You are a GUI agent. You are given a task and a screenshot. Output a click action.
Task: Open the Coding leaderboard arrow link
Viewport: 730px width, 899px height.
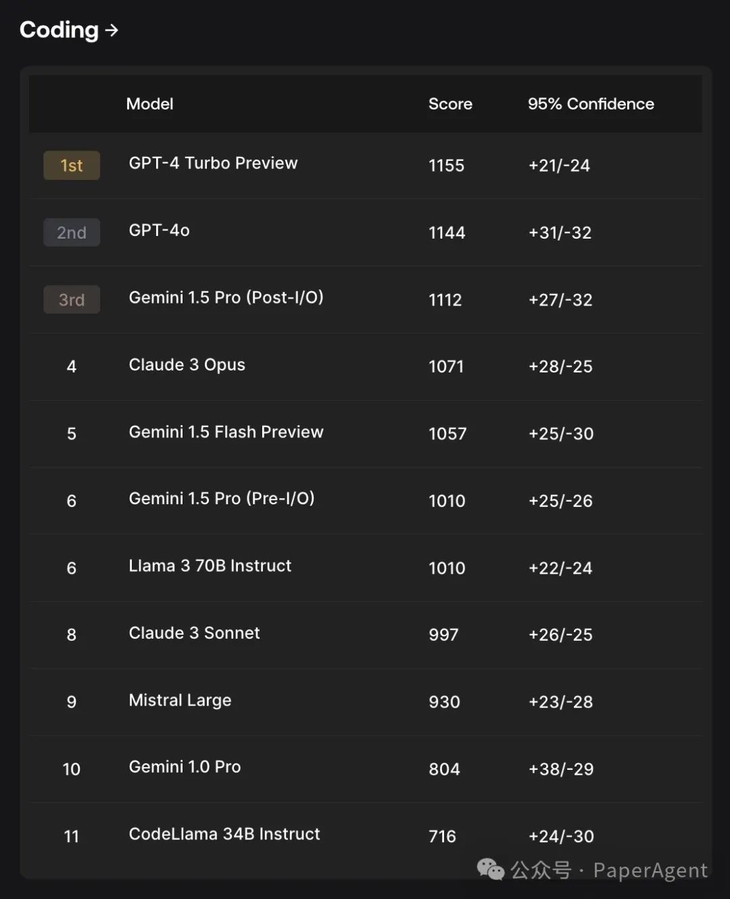point(112,30)
